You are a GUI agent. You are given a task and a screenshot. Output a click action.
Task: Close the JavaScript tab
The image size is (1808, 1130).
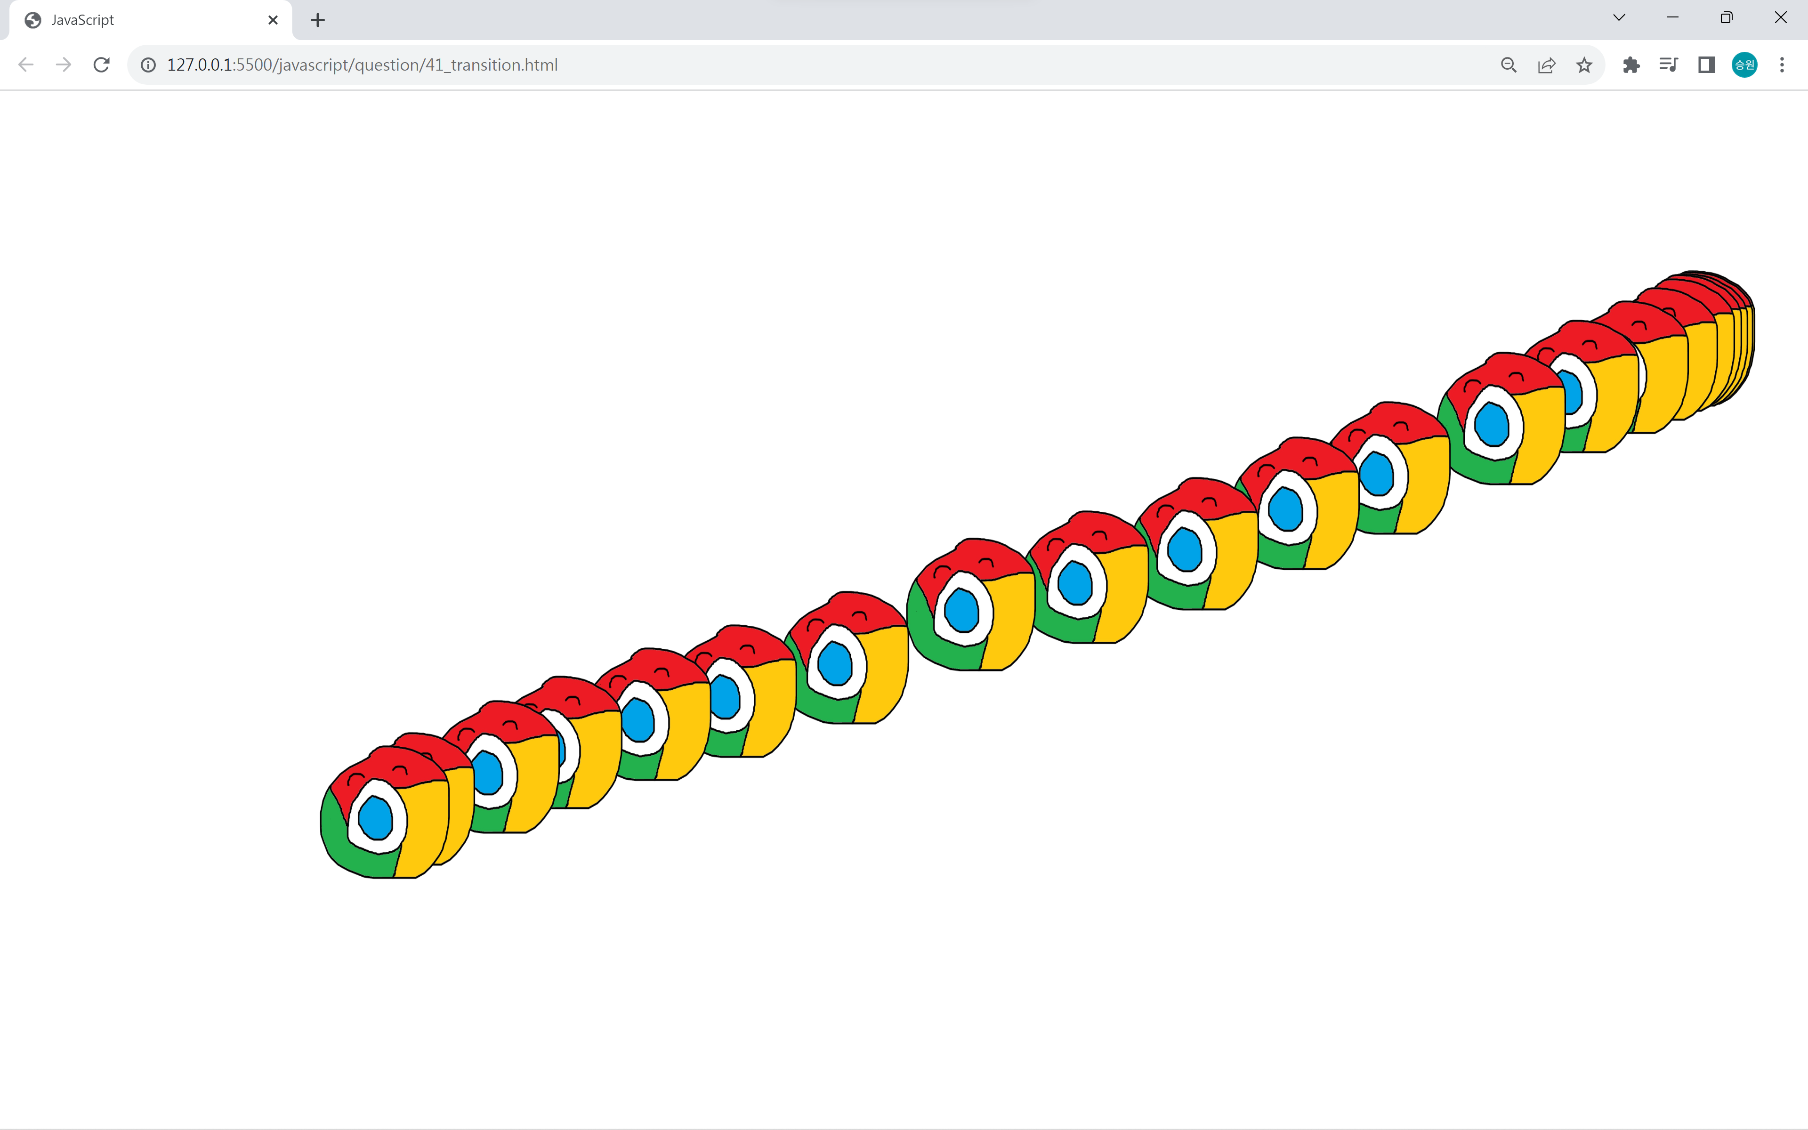click(273, 20)
